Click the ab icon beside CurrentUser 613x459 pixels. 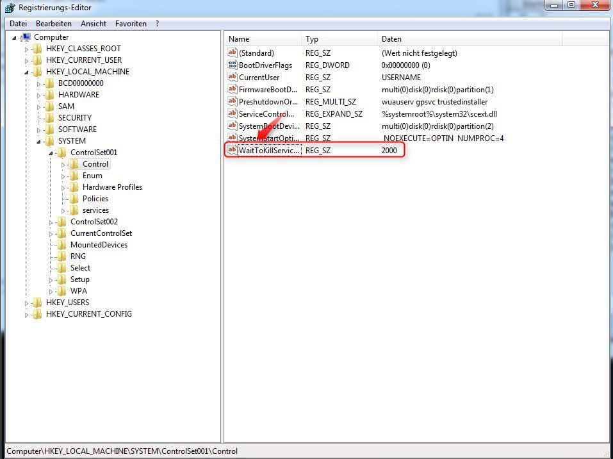point(233,77)
